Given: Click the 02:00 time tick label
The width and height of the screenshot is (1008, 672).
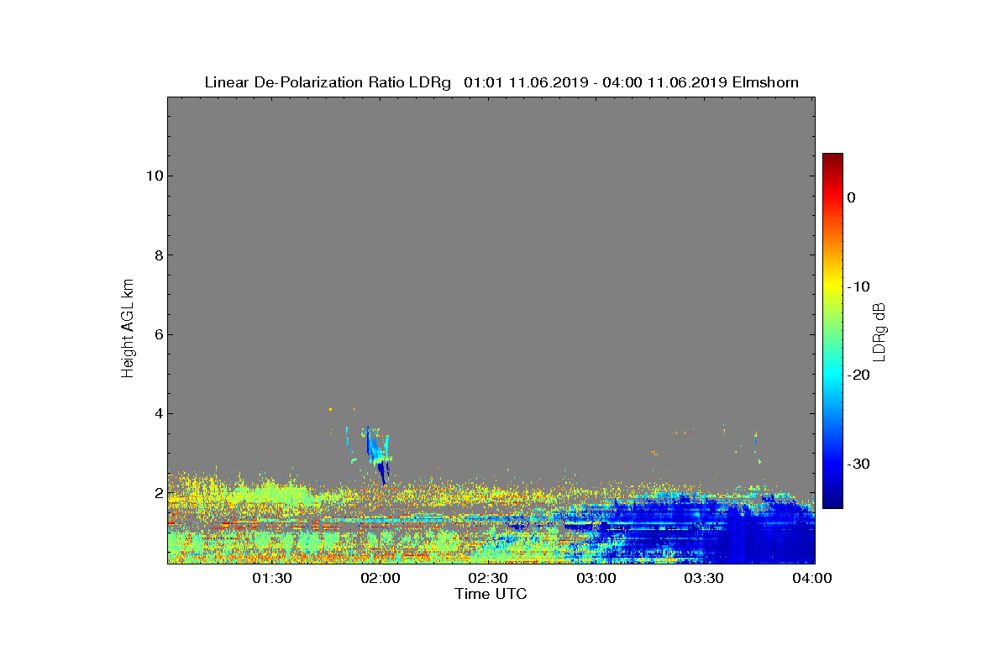Looking at the screenshot, I should pos(381,579).
